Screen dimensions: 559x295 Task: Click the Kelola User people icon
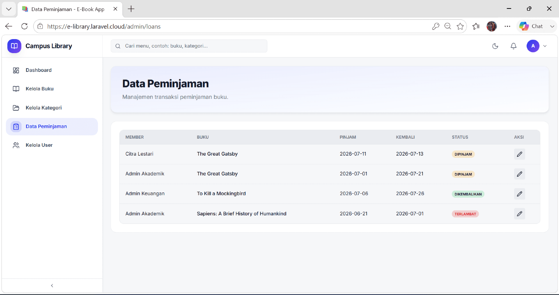(x=16, y=145)
